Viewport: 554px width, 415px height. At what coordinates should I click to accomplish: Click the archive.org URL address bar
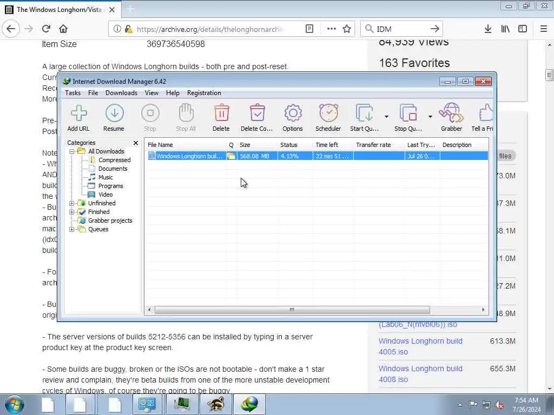[x=210, y=29]
